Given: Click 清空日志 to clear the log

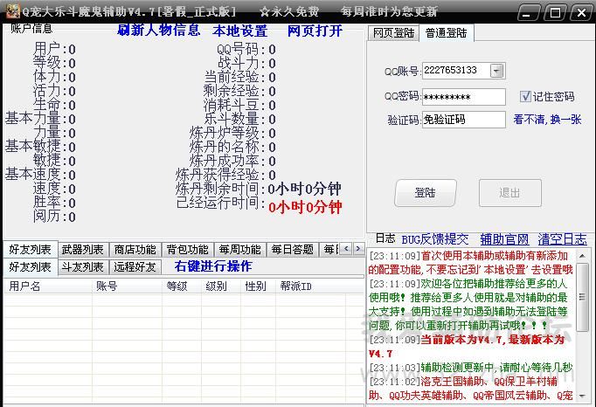Looking at the screenshot, I should coord(562,239).
